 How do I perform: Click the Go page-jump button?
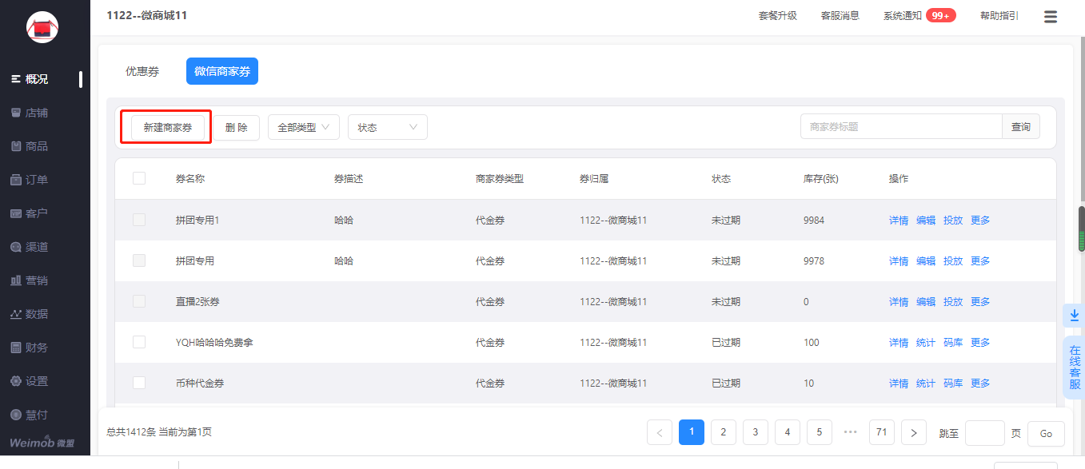point(1046,433)
